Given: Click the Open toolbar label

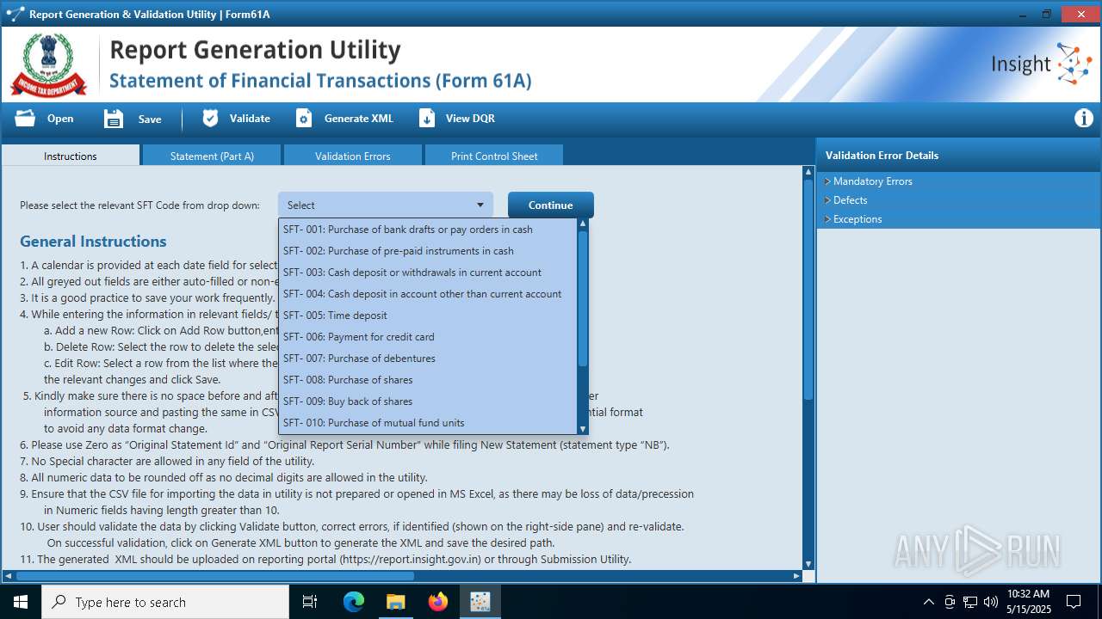Looking at the screenshot, I should click(x=60, y=119).
